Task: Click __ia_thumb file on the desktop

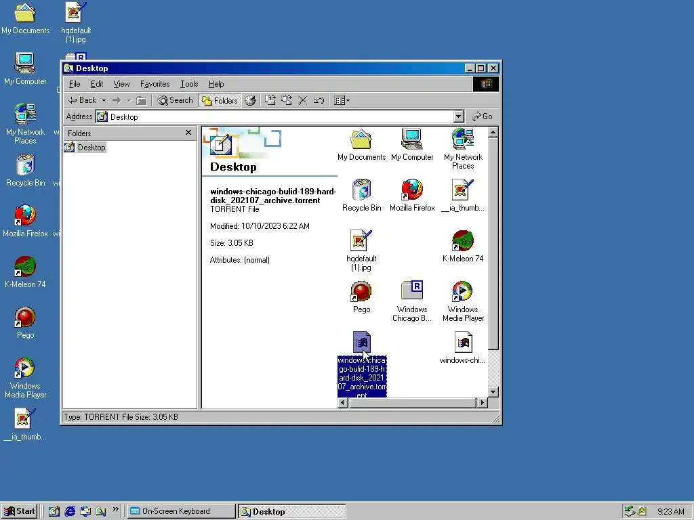Action: [25, 425]
